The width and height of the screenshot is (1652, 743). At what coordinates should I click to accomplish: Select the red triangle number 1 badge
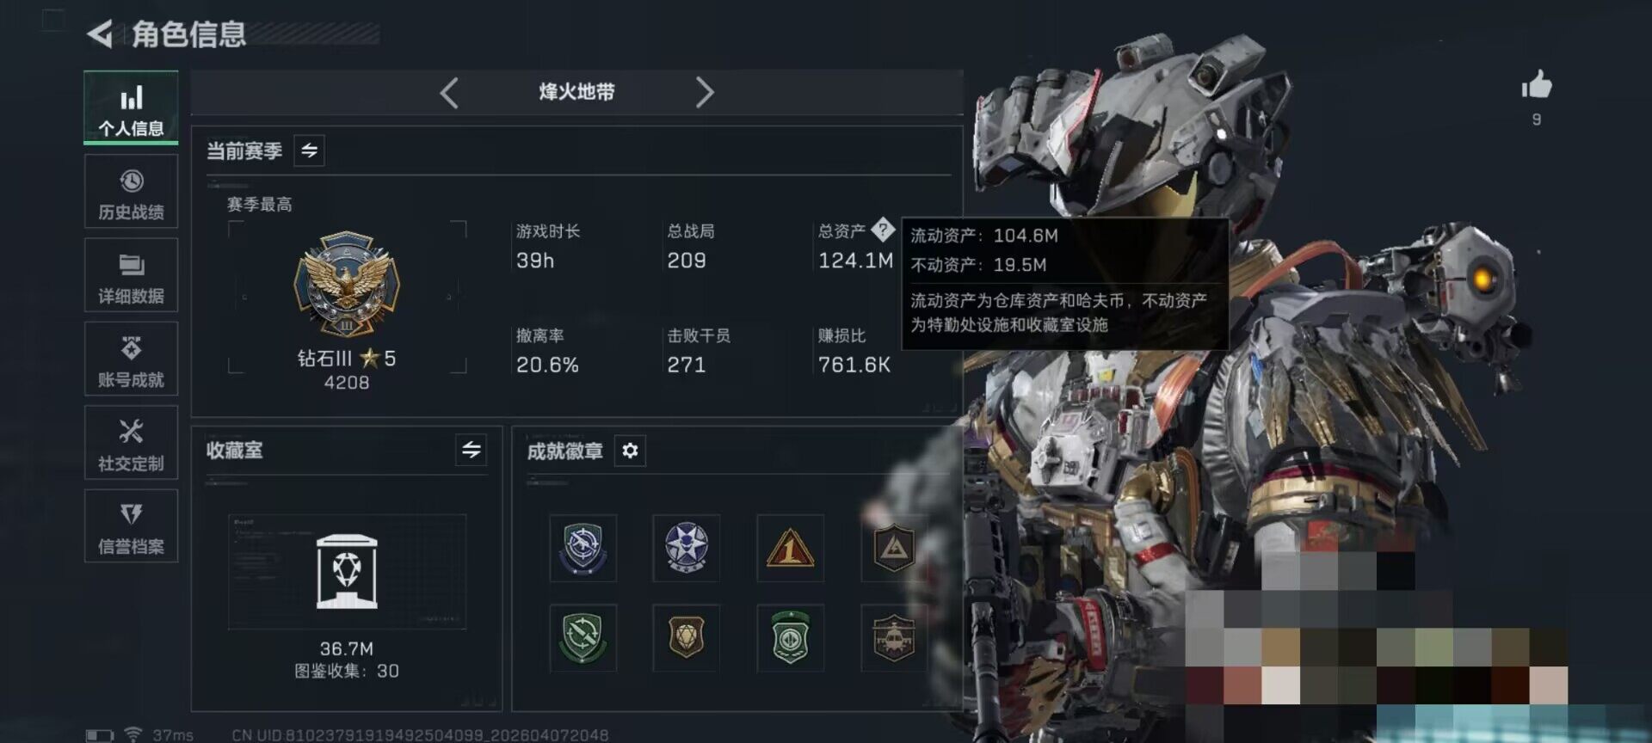point(790,549)
